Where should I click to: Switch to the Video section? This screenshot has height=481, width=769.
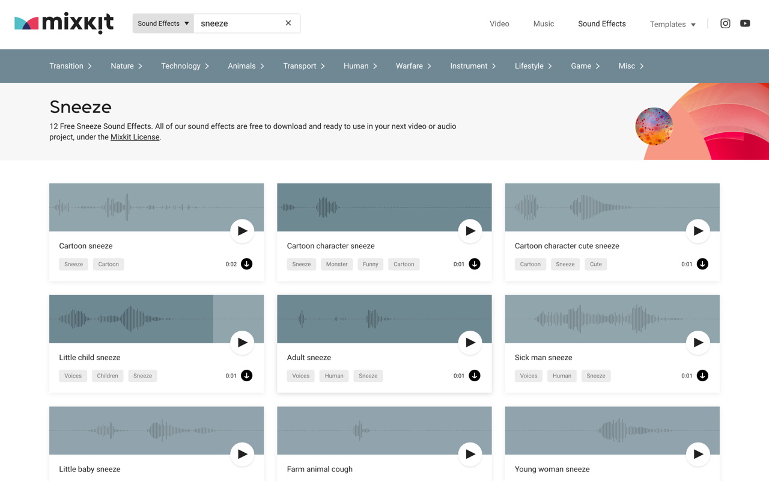(x=499, y=23)
